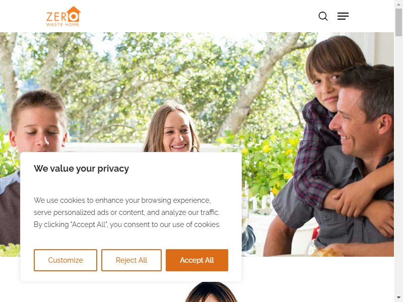
Task: Click the scrollbar down arrow
Action: pos(398,297)
